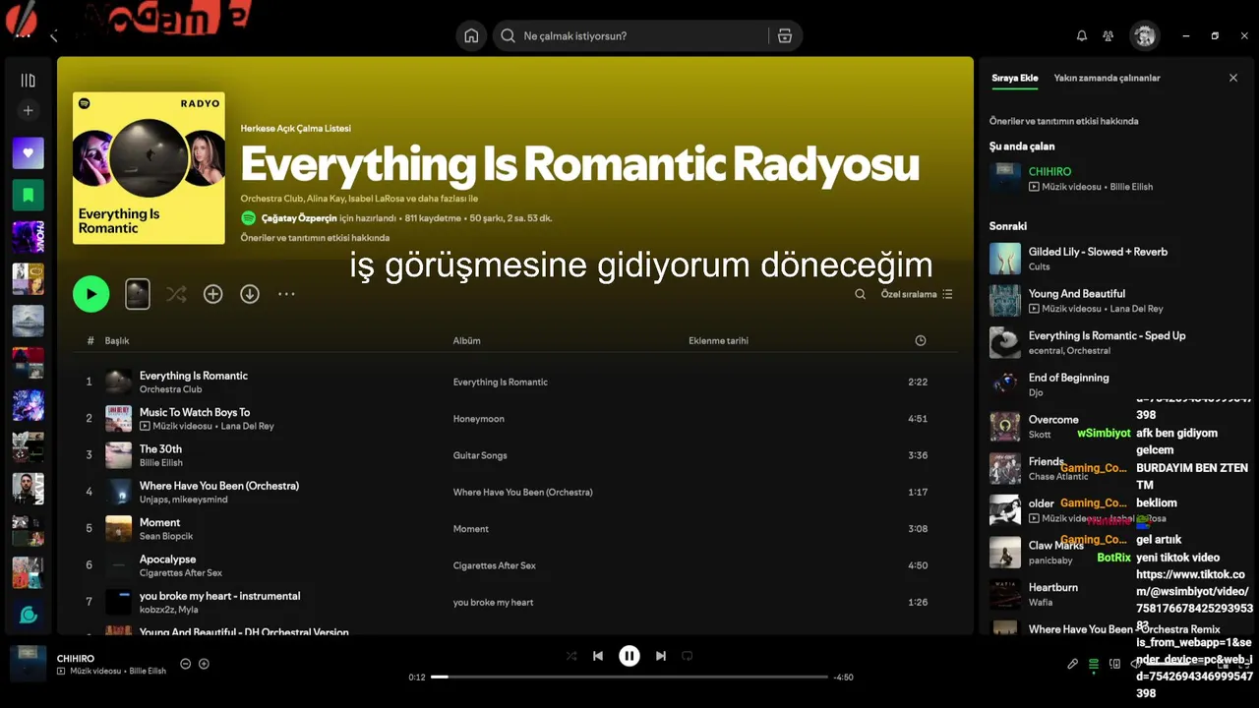Toggle repeat in the player bar
This screenshot has width=1259, height=708.
click(x=688, y=656)
